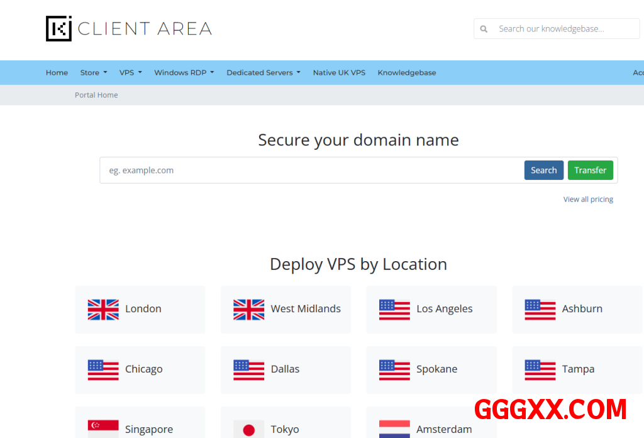Viewport: 644px width, 438px height.
Task: Click the Client Area logo icon
Action: [59, 29]
